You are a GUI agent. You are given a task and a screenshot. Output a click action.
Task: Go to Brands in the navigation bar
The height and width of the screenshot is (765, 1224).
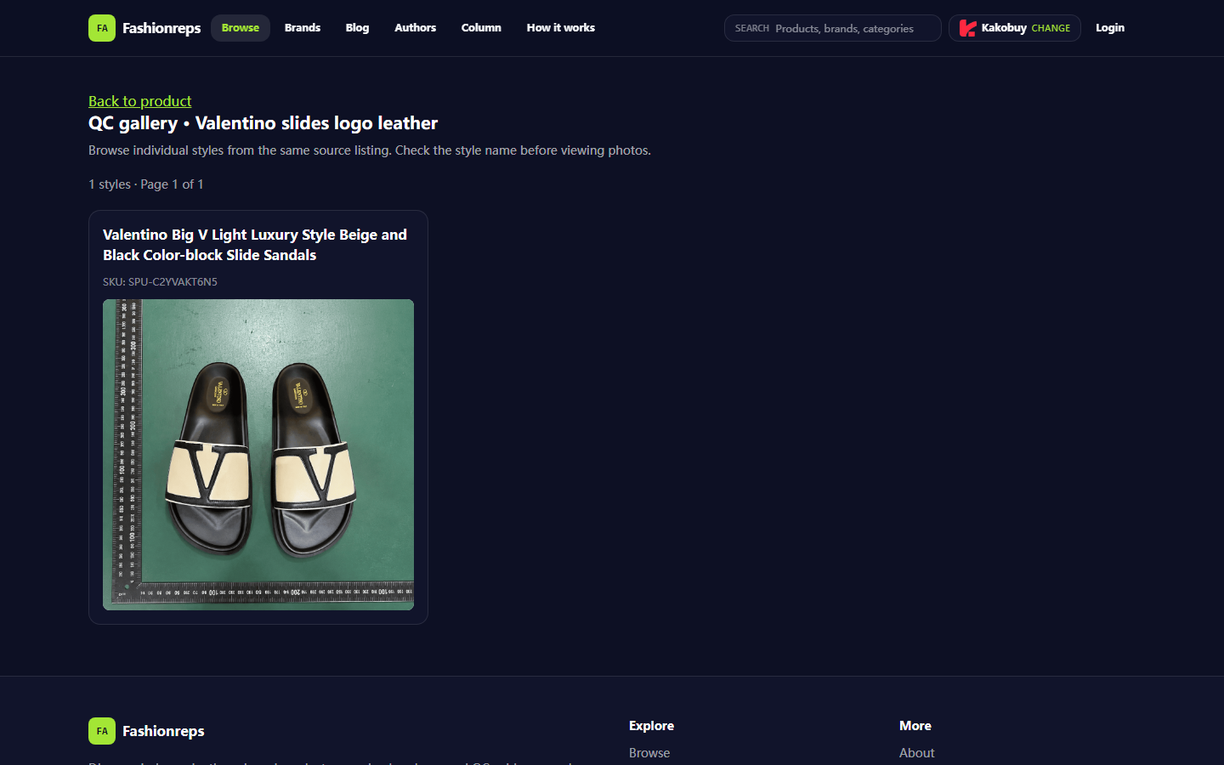303,28
